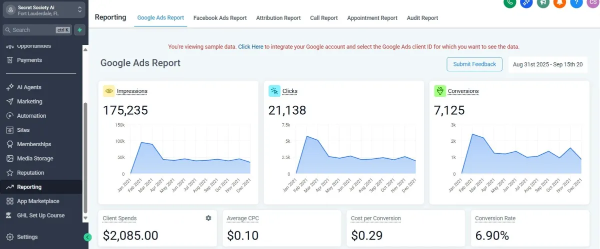Click the Google Ads Report page heading
Viewport: 600px width, 249px height.
coord(140,63)
